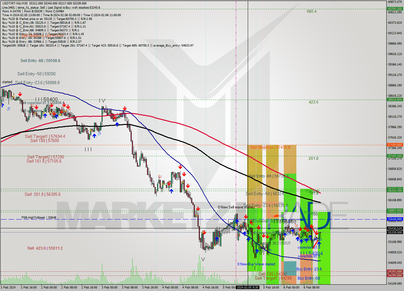Click the 'correction 87.5' label

point(309,256)
